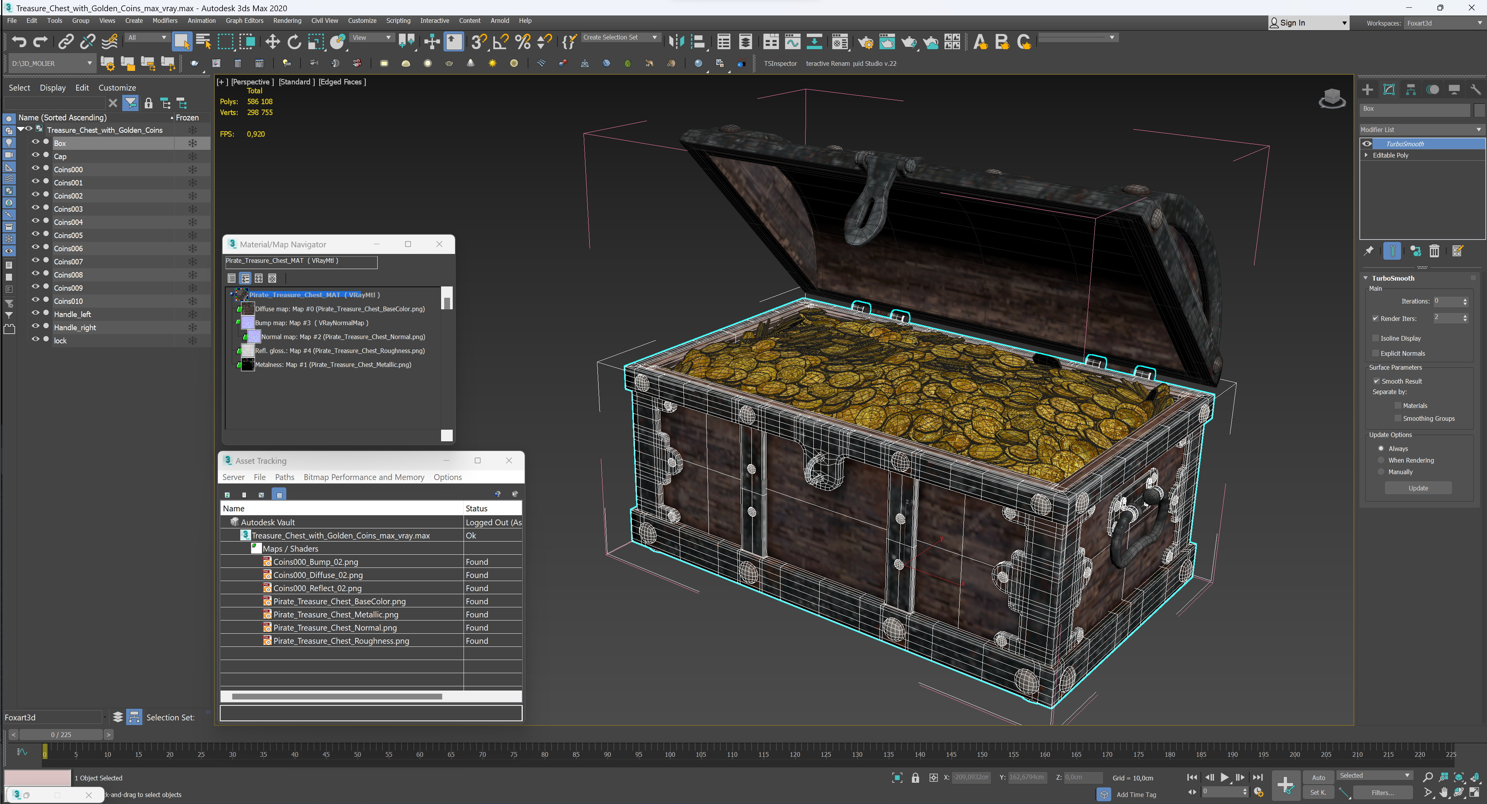The width and height of the screenshot is (1487, 804).
Task: Check Separate by Smoothing Groups
Action: (1398, 418)
